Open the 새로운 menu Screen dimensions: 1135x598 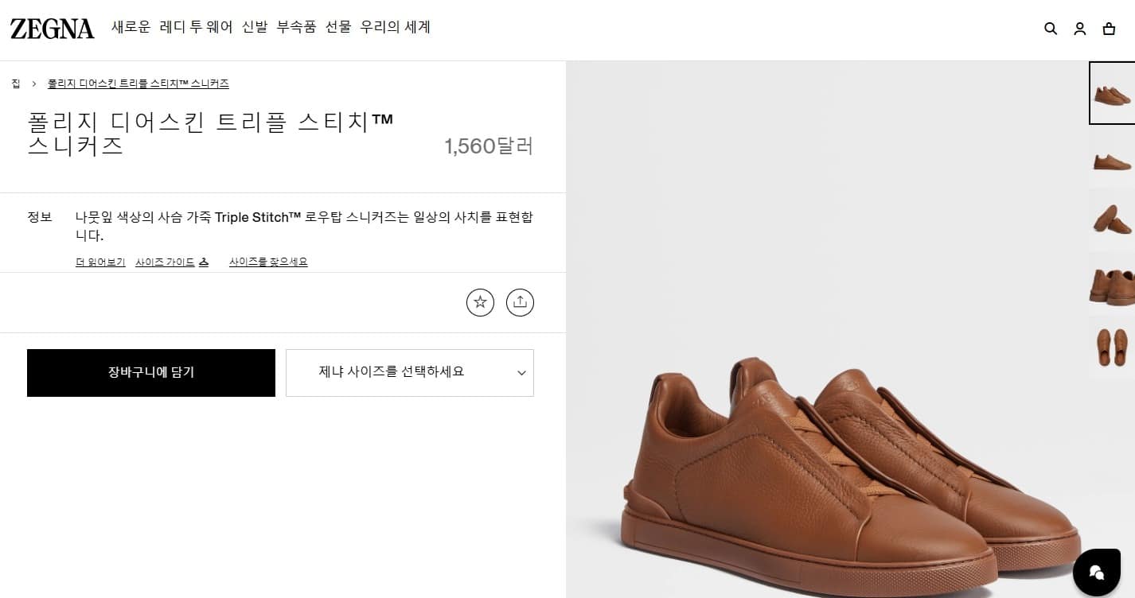[x=131, y=27]
